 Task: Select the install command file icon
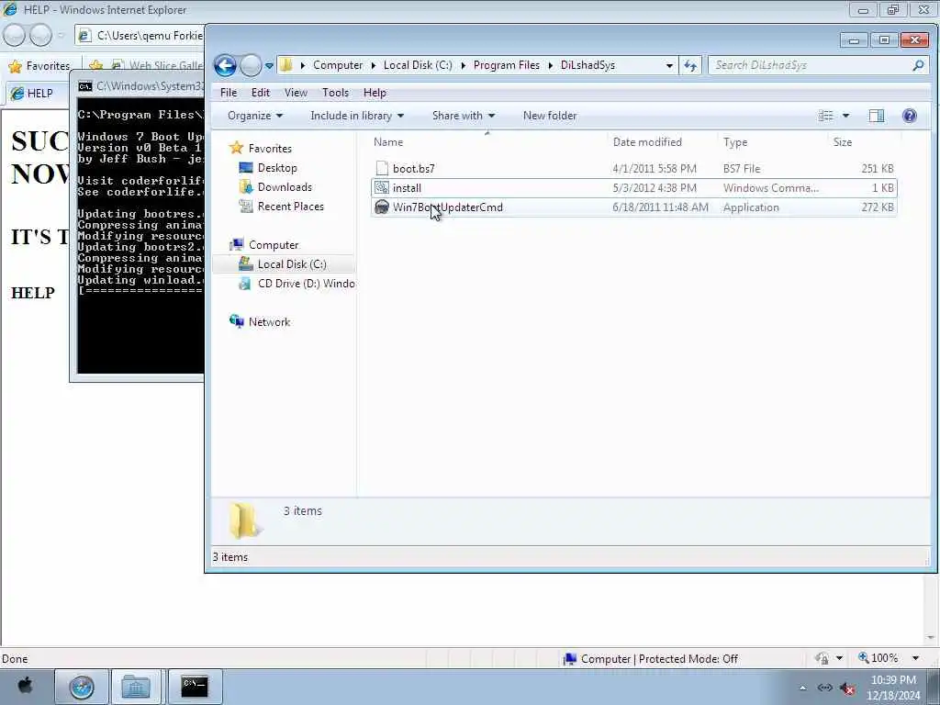point(382,187)
